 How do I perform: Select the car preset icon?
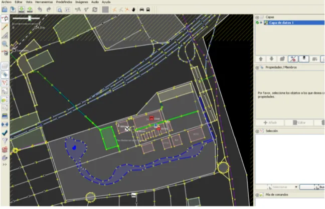click(142, 9)
